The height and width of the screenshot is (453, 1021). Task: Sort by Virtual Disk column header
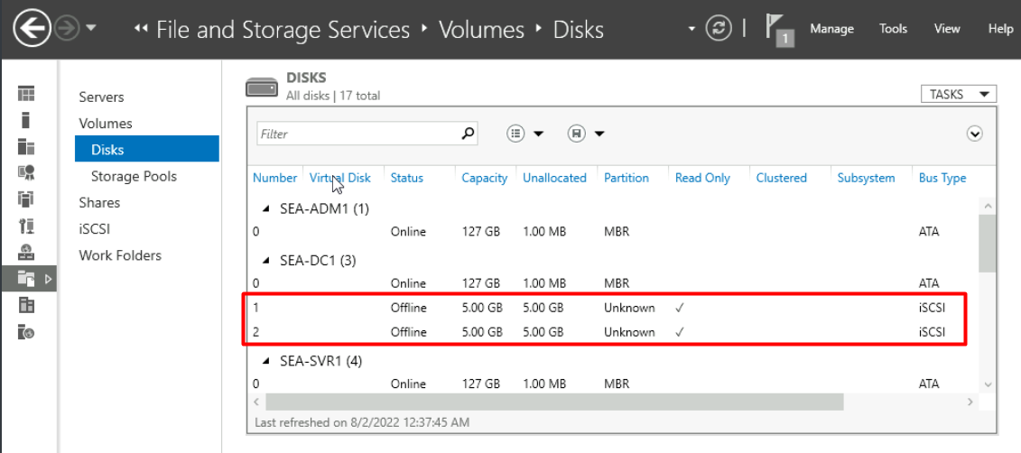tap(340, 178)
